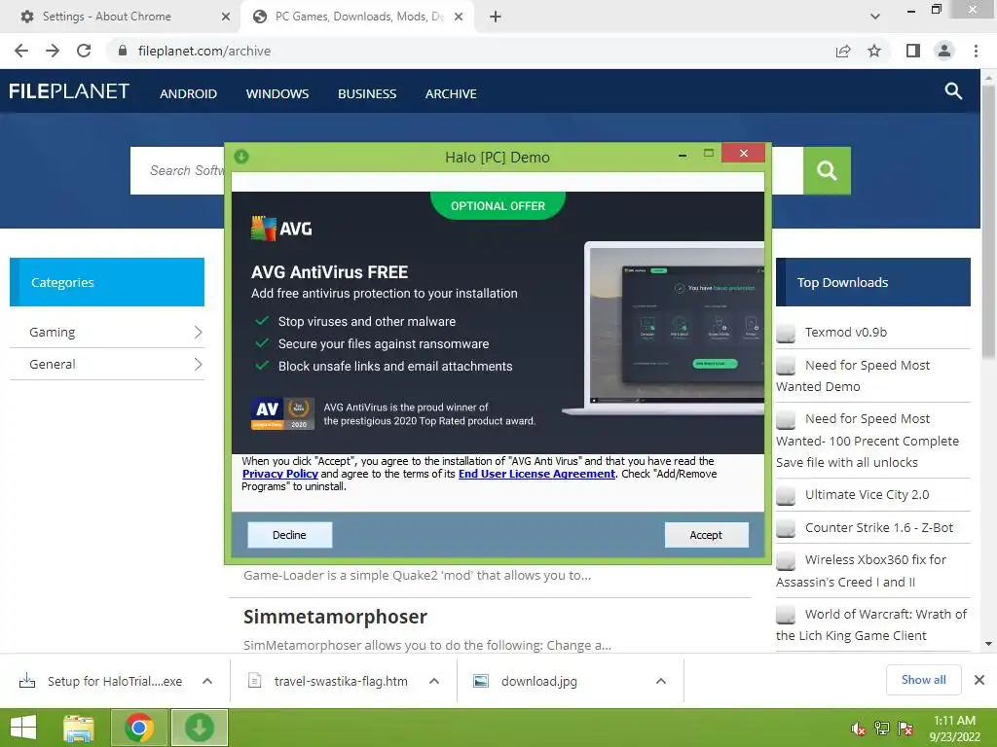This screenshot has width=997, height=747.
Task: Open the Simmetamorphoser heading link
Action: click(335, 617)
